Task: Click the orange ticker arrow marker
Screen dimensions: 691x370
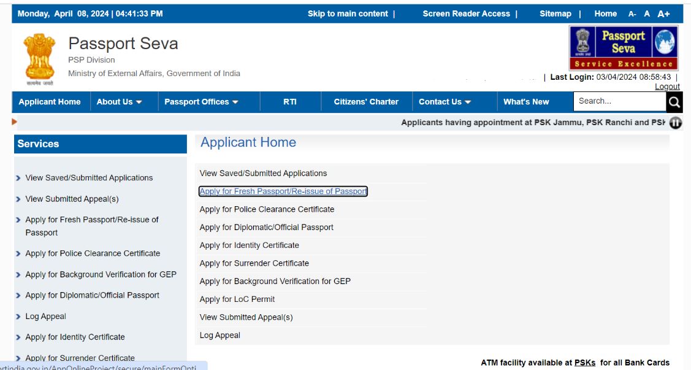Action: pyautogui.click(x=15, y=122)
